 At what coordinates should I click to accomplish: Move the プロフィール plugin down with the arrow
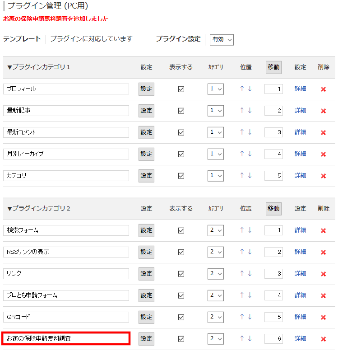(250, 89)
